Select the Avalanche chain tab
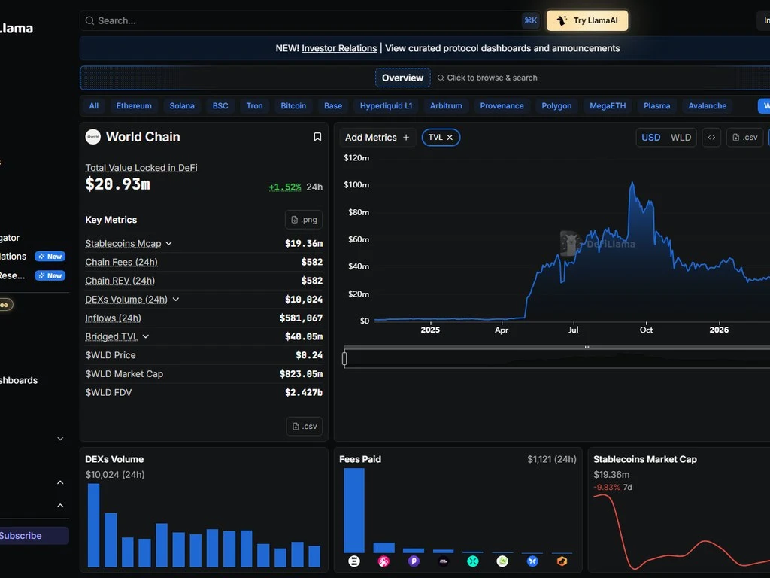This screenshot has height=578, width=770. coord(707,105)
